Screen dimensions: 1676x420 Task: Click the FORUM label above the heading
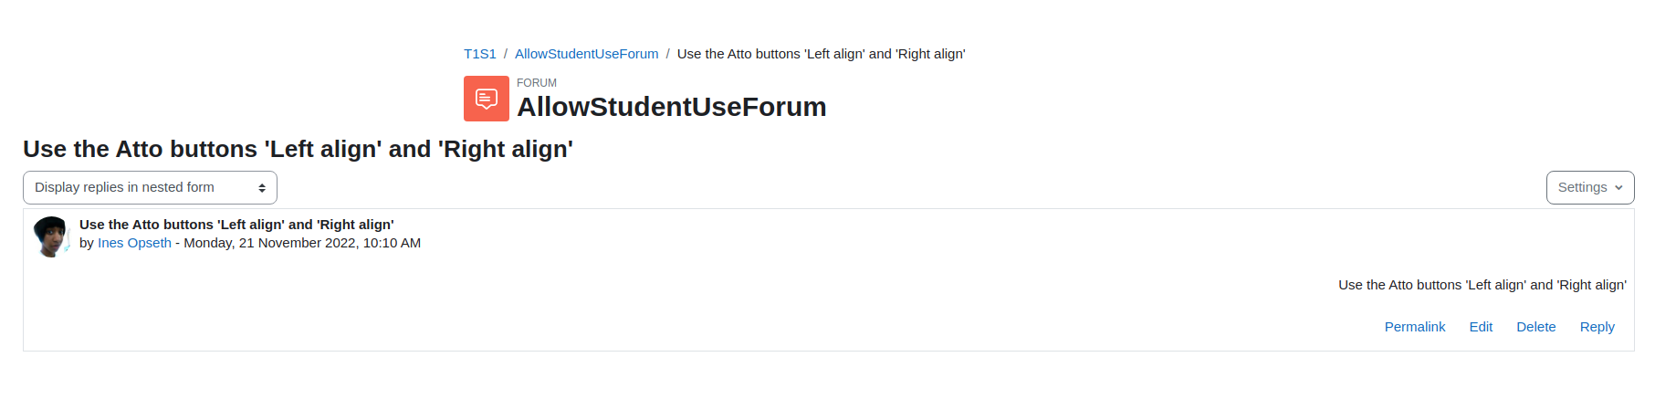point(537,83)
